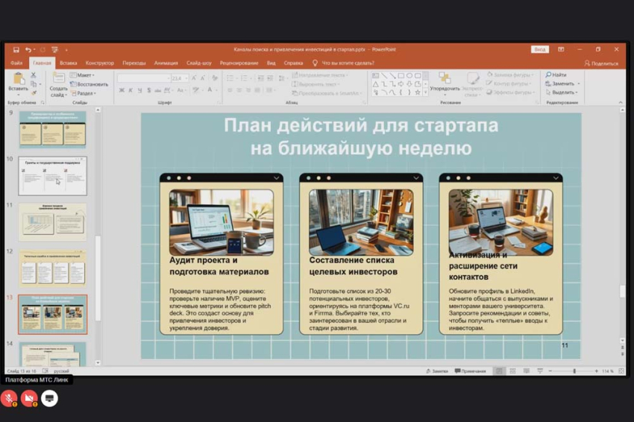Expand the shapes gallery more arrow
Image resolution: width=634 pixels, height=422 pixels.
point(425,92)
